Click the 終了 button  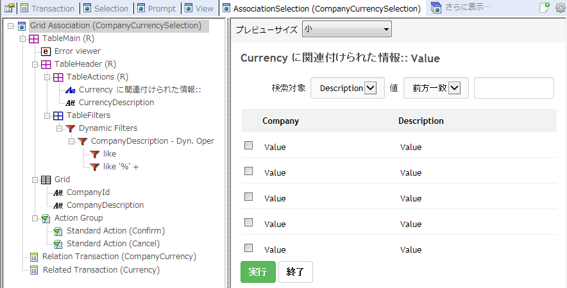pos(296,271)
